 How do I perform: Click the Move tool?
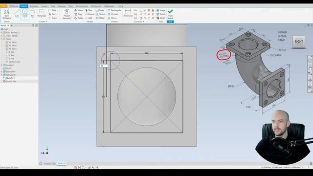[x=79, y=10]
